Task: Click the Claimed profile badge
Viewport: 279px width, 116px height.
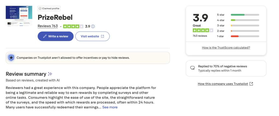Action: (x=49, y=8)
